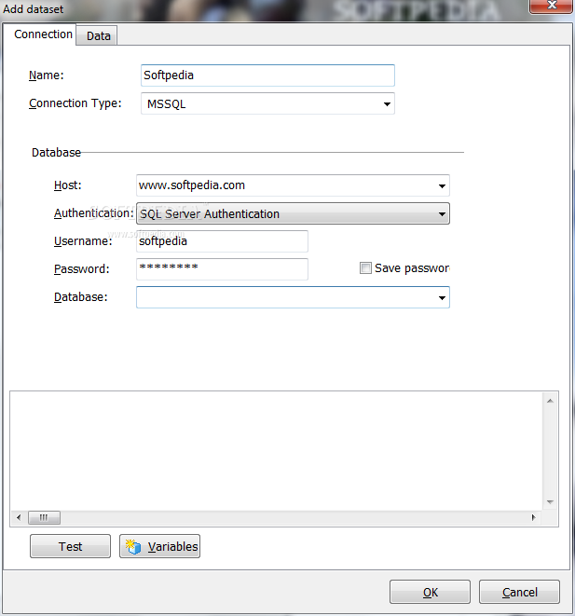
Task: Click the log area scroll down arrow
Action: (x=550, y=501)
